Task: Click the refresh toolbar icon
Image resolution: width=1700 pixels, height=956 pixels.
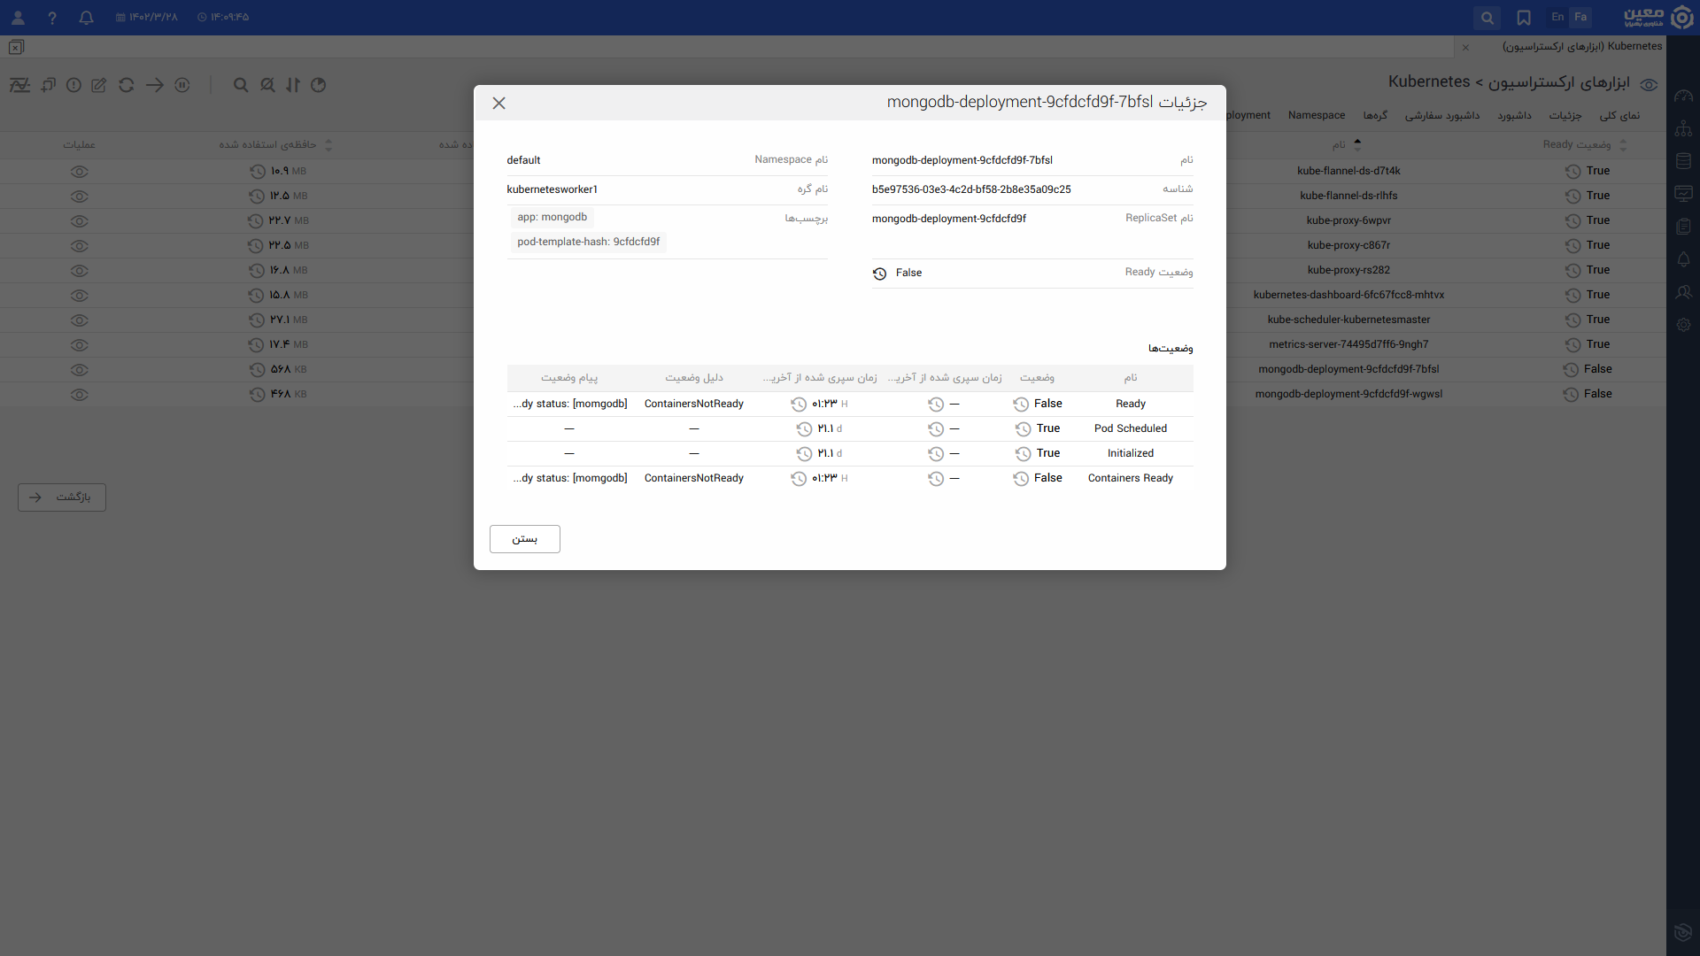Action: [x=127, y=85]
